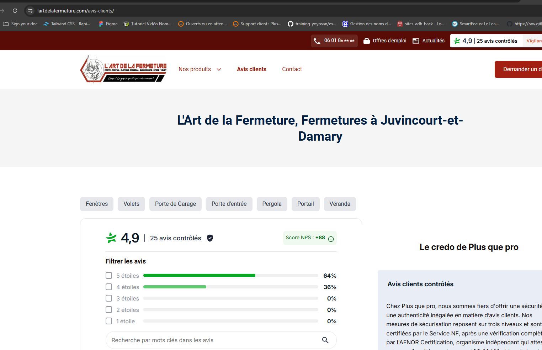Click the page title L'Art de la Fermeture heading
Screen dimensions: 542x350
(320, 128)
